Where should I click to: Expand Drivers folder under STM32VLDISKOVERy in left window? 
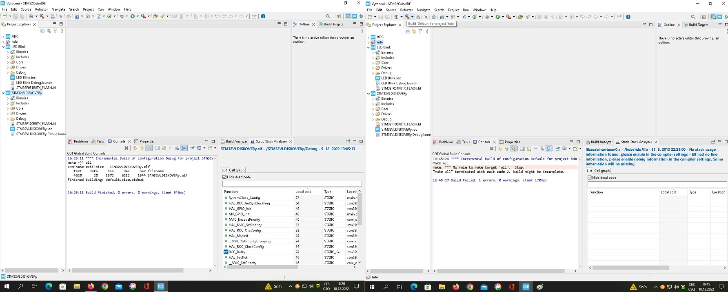[8, 114]
